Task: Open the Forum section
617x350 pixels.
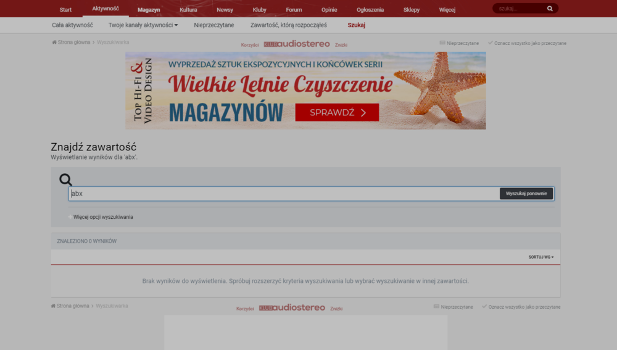Action: (294, 10)
